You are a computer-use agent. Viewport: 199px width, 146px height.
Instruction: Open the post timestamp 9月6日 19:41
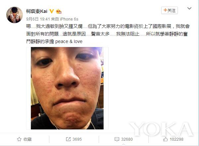38,19
